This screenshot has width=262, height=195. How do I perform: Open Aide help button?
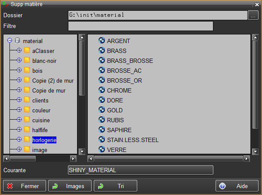coord(237,186)
